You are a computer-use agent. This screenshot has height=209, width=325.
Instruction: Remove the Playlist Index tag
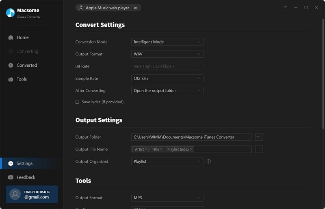[191, 149]
